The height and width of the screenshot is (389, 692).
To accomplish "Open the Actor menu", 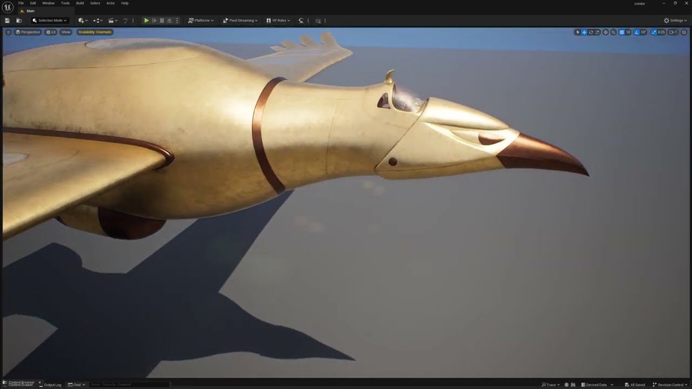I will [x=111, y=3].
